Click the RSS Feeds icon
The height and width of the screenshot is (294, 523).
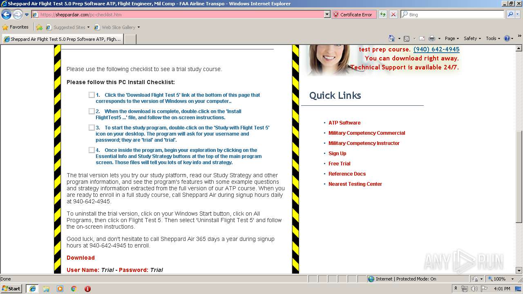407,38
